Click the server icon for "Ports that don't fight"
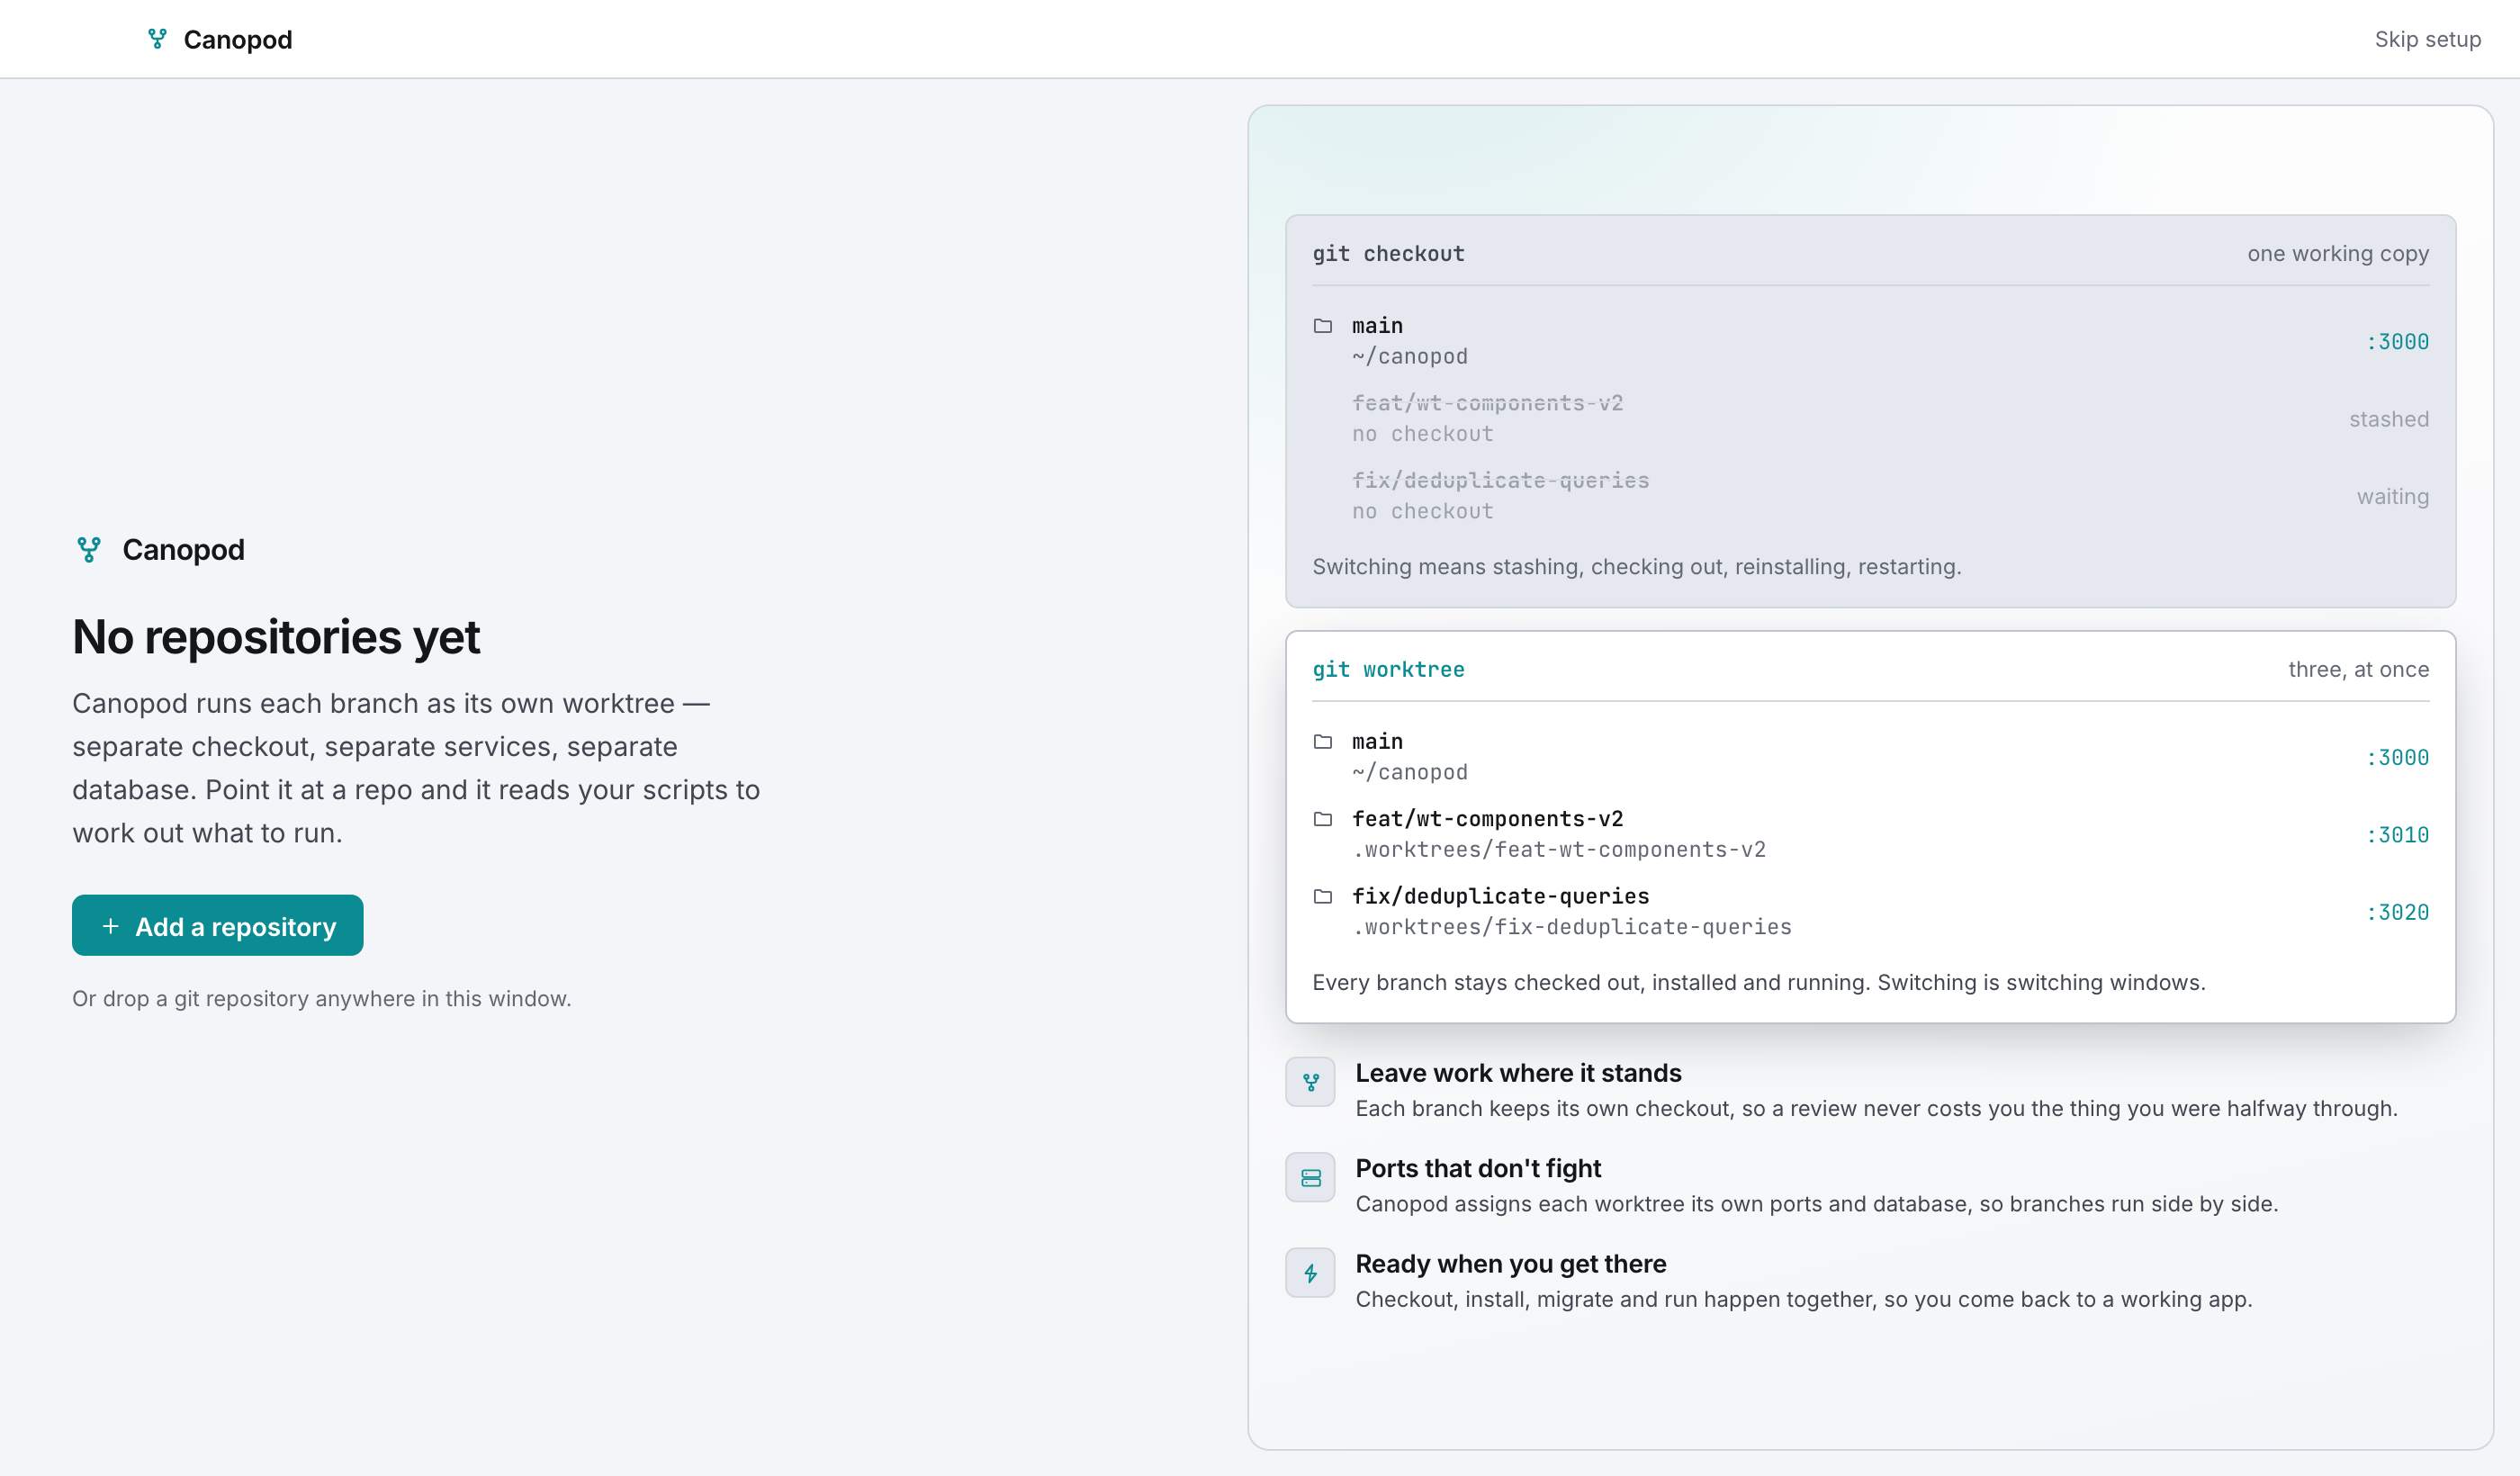The width and height of the screenshot is (2520, 1476). [1310, 1178]
